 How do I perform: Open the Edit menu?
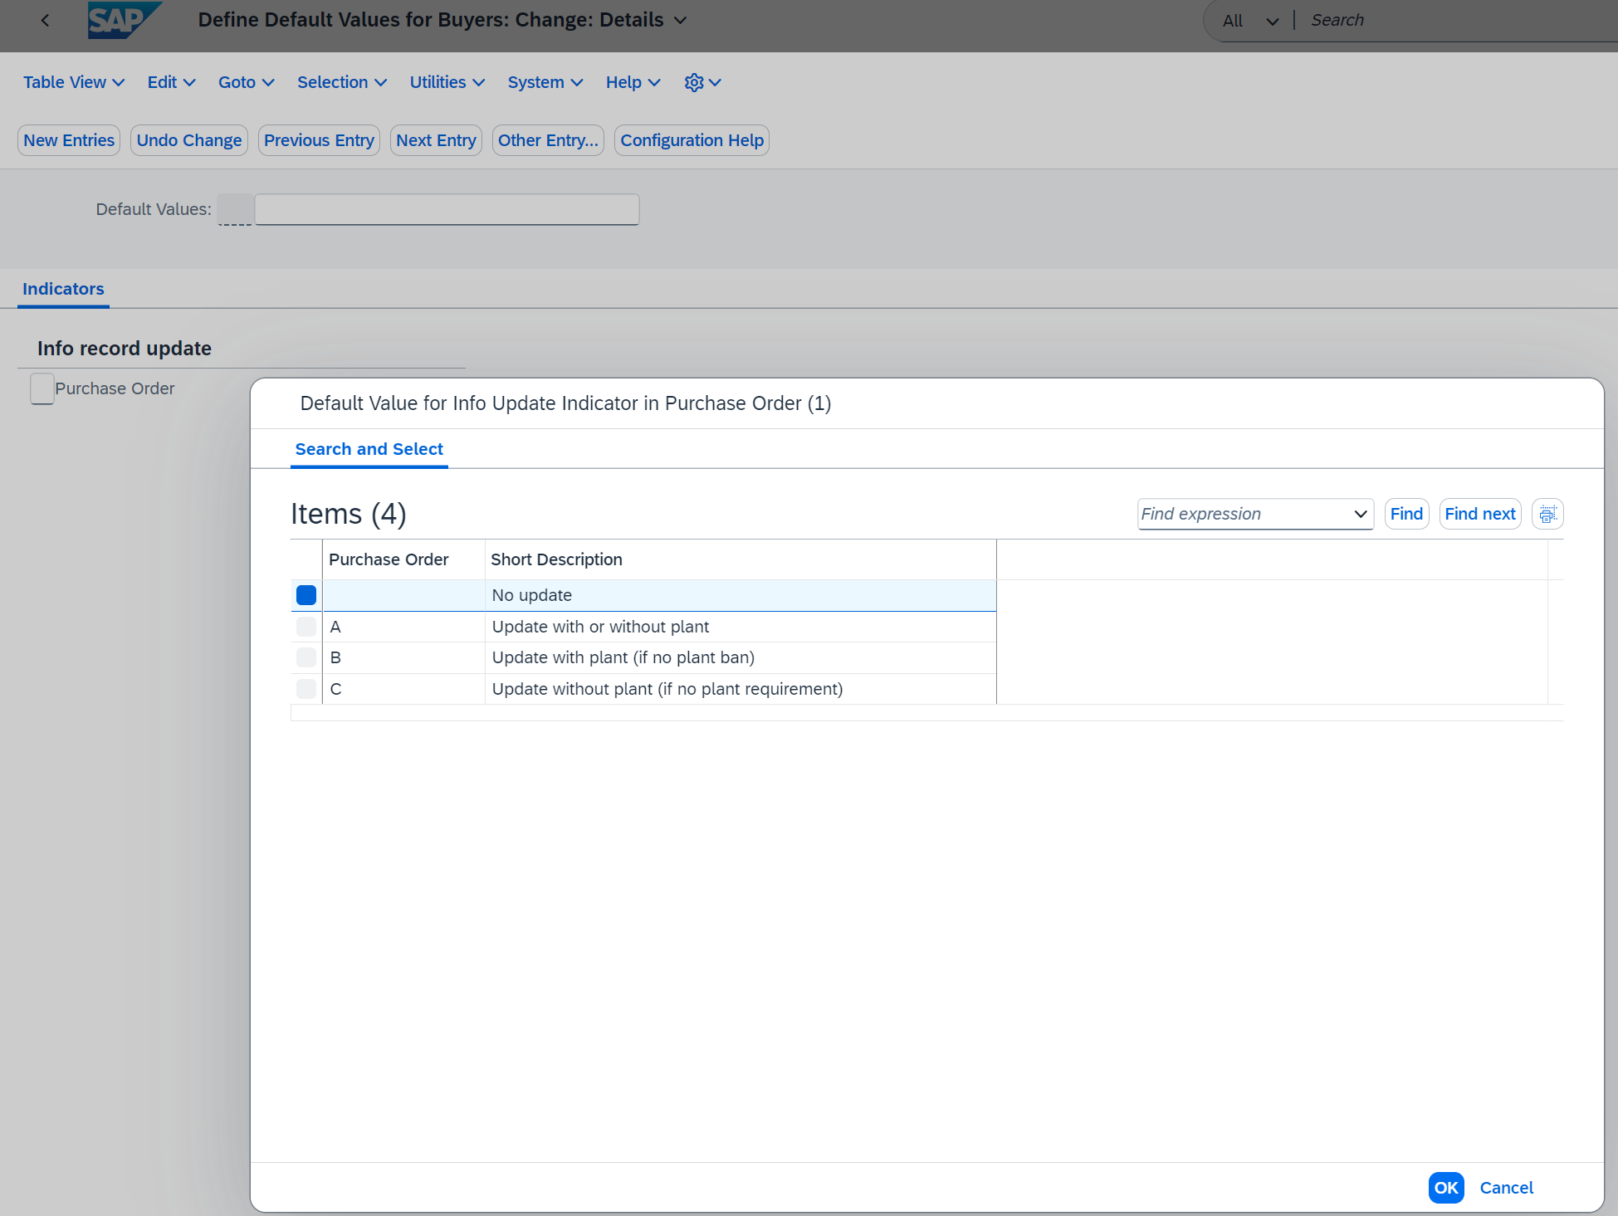(x=171, y=82)
